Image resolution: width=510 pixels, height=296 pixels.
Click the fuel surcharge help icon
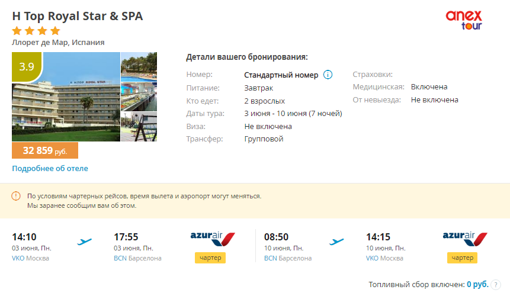point(496,284)
